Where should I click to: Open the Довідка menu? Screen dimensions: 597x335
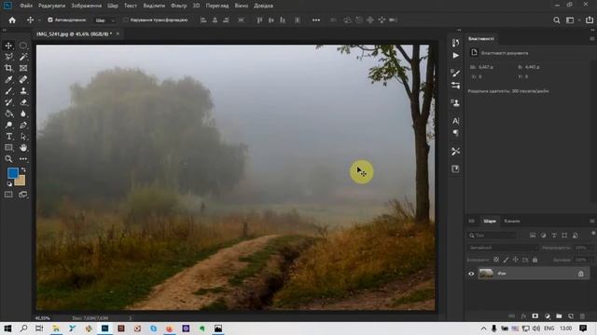[263, 6]
